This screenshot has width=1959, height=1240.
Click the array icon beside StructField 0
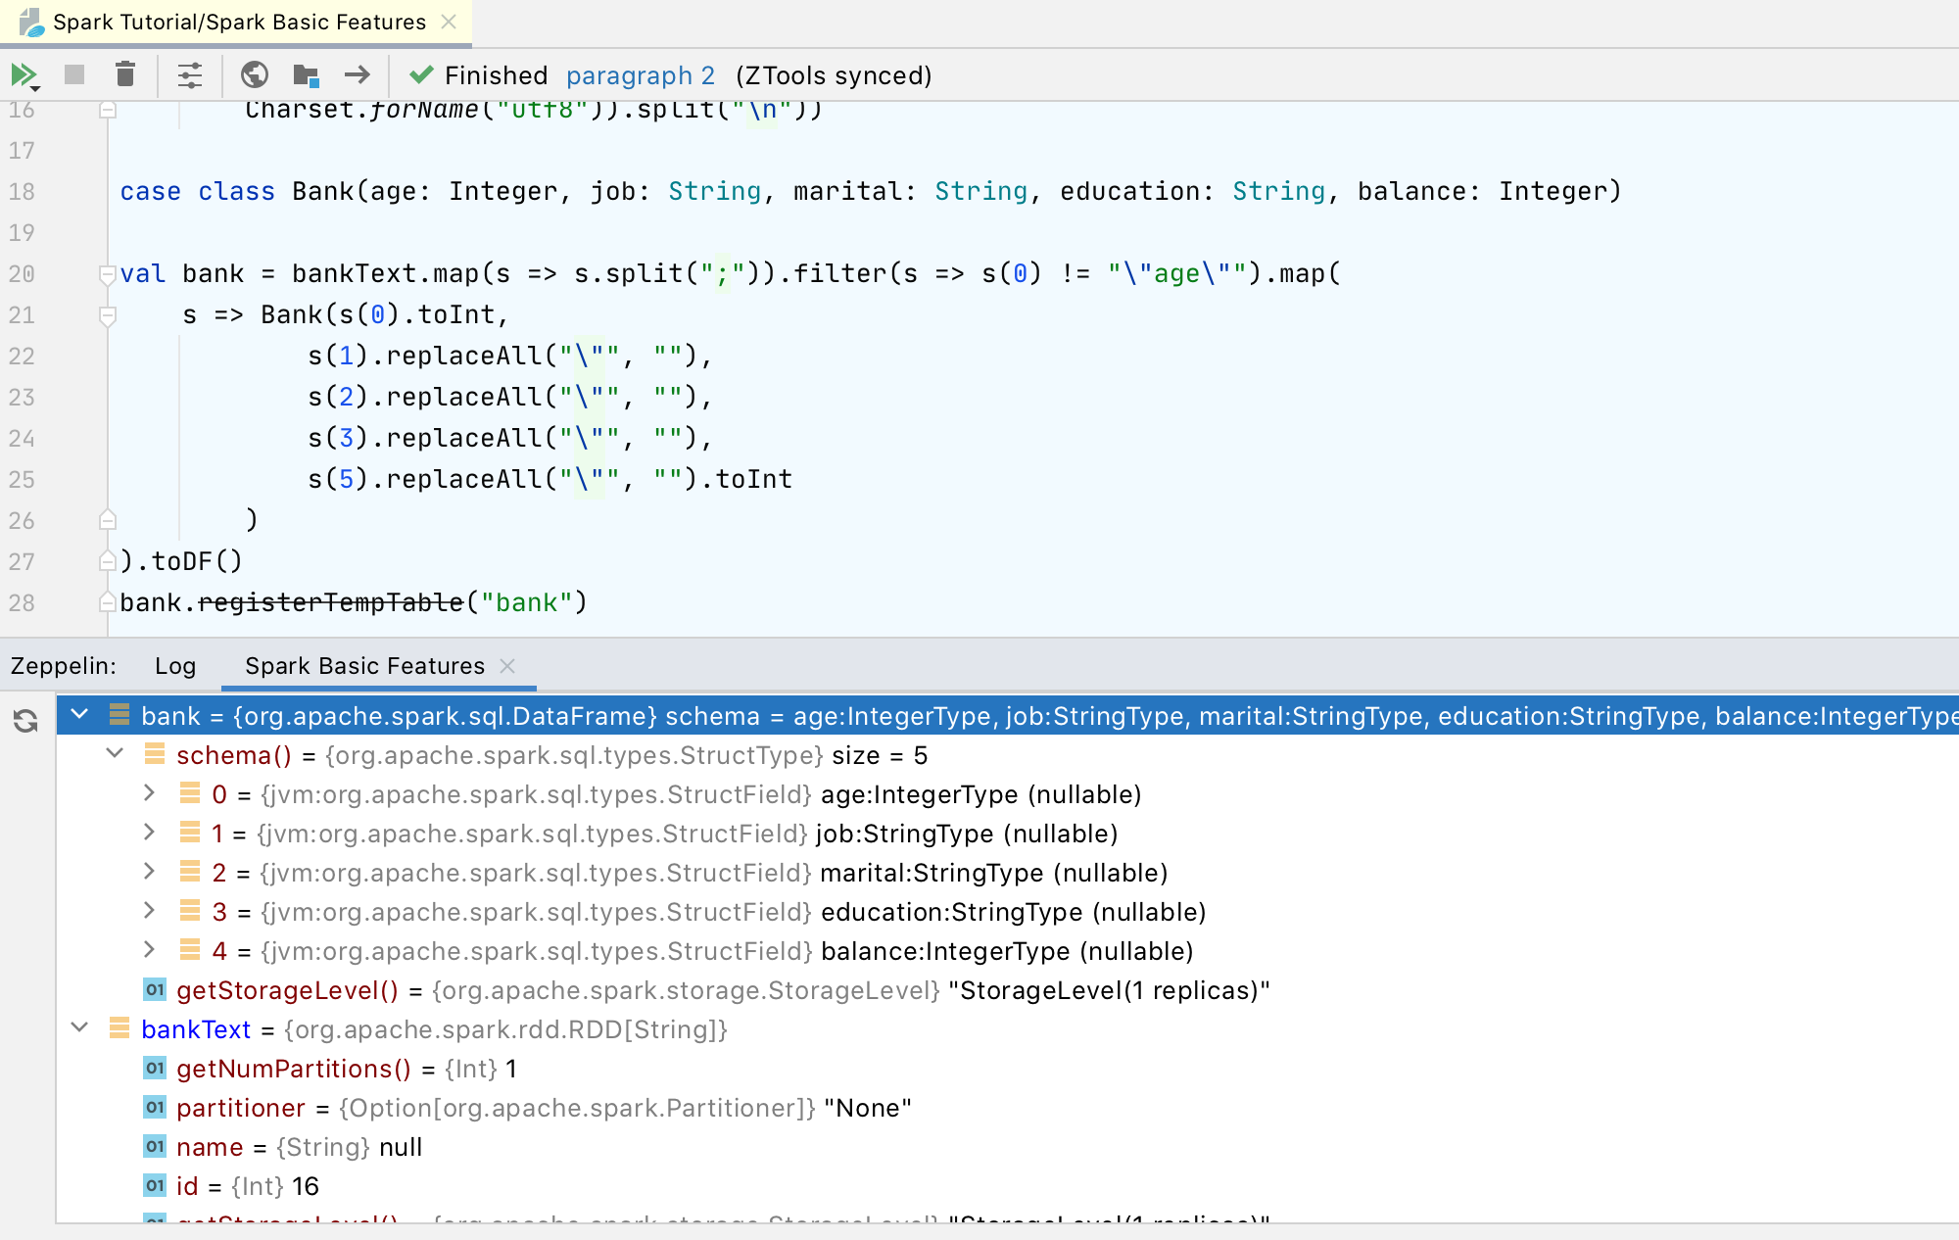(x=189, y=793)
